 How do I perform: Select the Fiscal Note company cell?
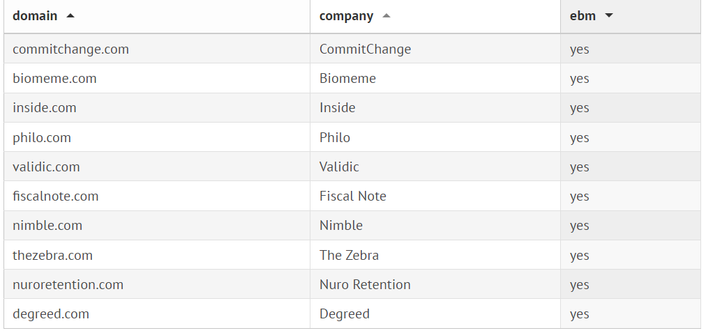click(x=353, y=196)
